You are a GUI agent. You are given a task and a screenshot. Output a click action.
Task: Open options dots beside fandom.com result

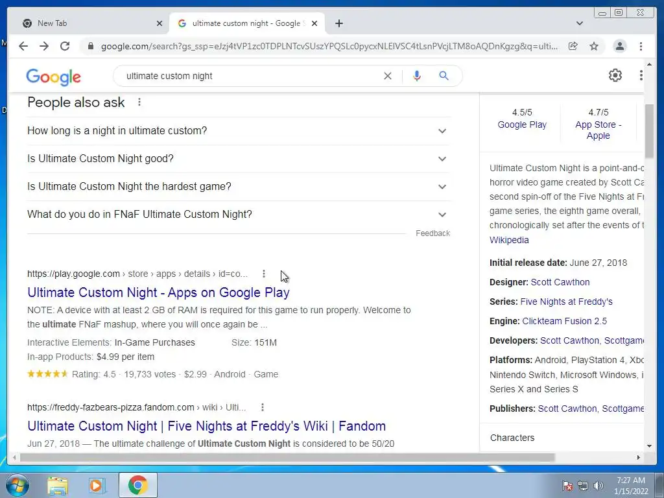coord(263,407)
